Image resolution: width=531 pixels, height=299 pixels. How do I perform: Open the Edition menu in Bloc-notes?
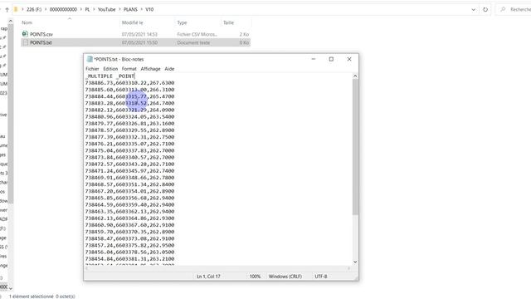[x=110, y=69]
